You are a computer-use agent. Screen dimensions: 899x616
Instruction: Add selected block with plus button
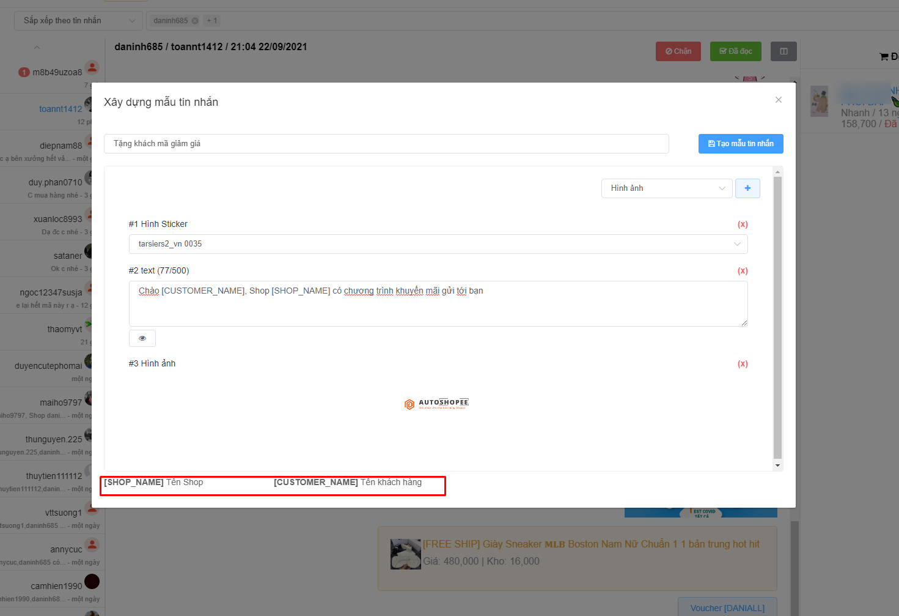[747, 188]
